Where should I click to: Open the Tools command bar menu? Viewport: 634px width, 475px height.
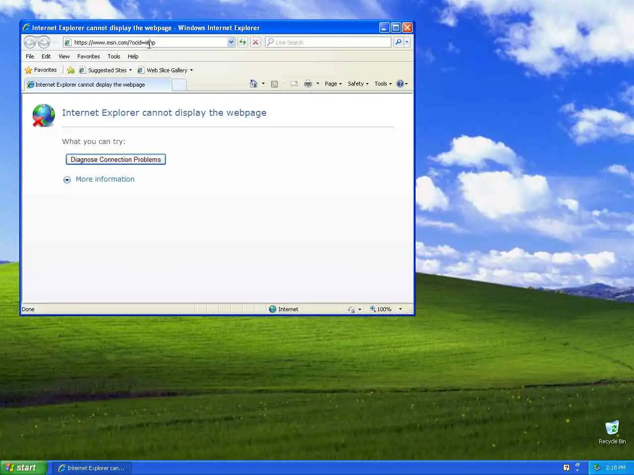click(x=383, y=84)
